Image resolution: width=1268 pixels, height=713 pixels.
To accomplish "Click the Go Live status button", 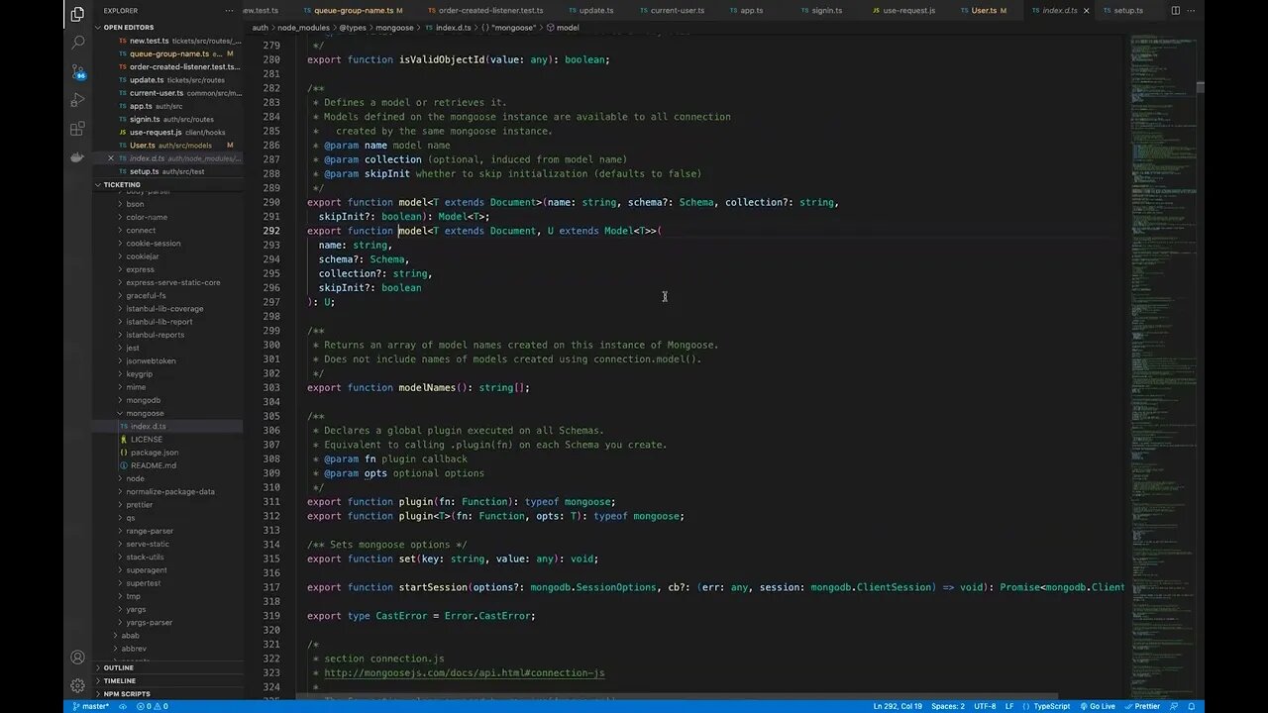I will [x=1098, y=706].
